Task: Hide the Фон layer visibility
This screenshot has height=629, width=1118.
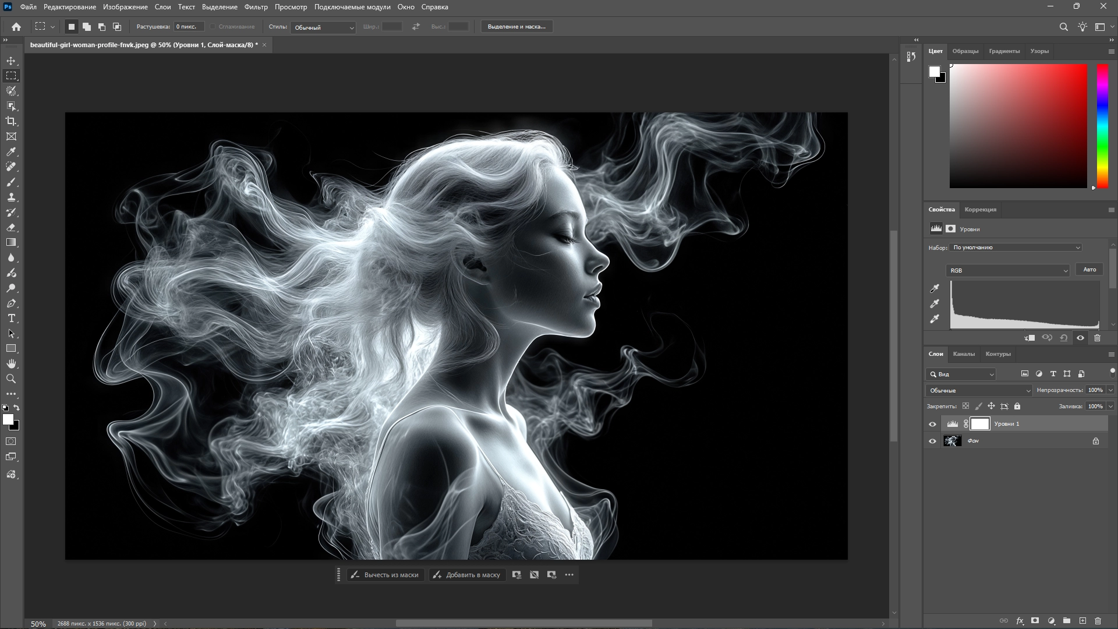Action: [932, 441]
